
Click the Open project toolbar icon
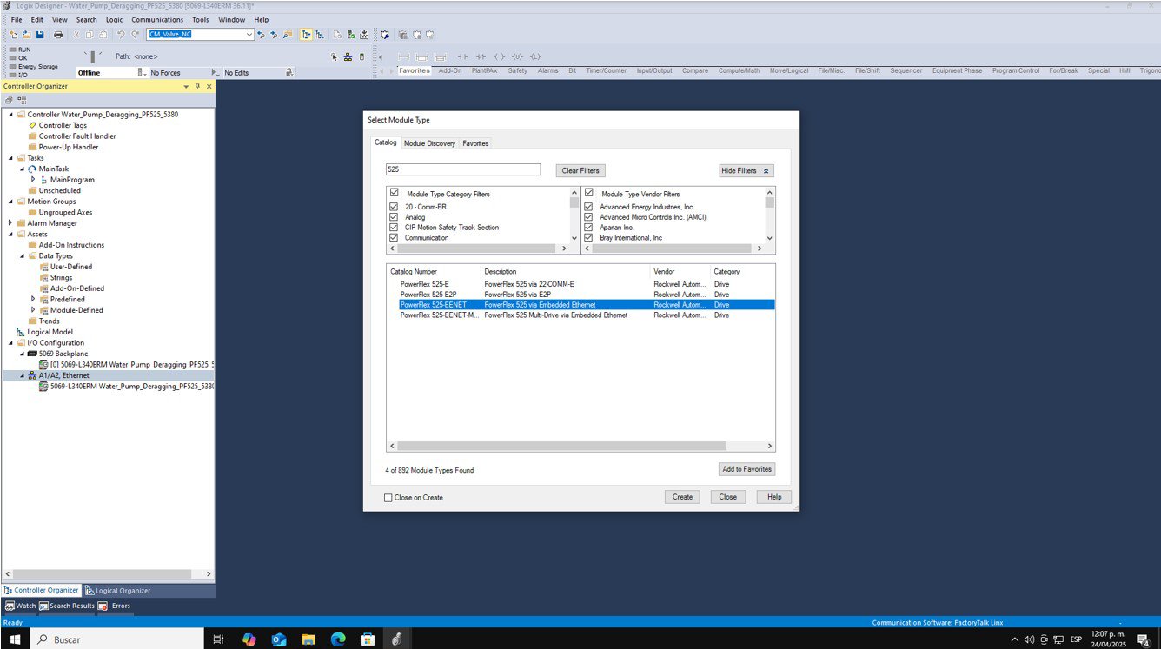pos(26,35)
